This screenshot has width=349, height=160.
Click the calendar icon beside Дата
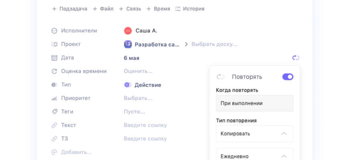55,58
